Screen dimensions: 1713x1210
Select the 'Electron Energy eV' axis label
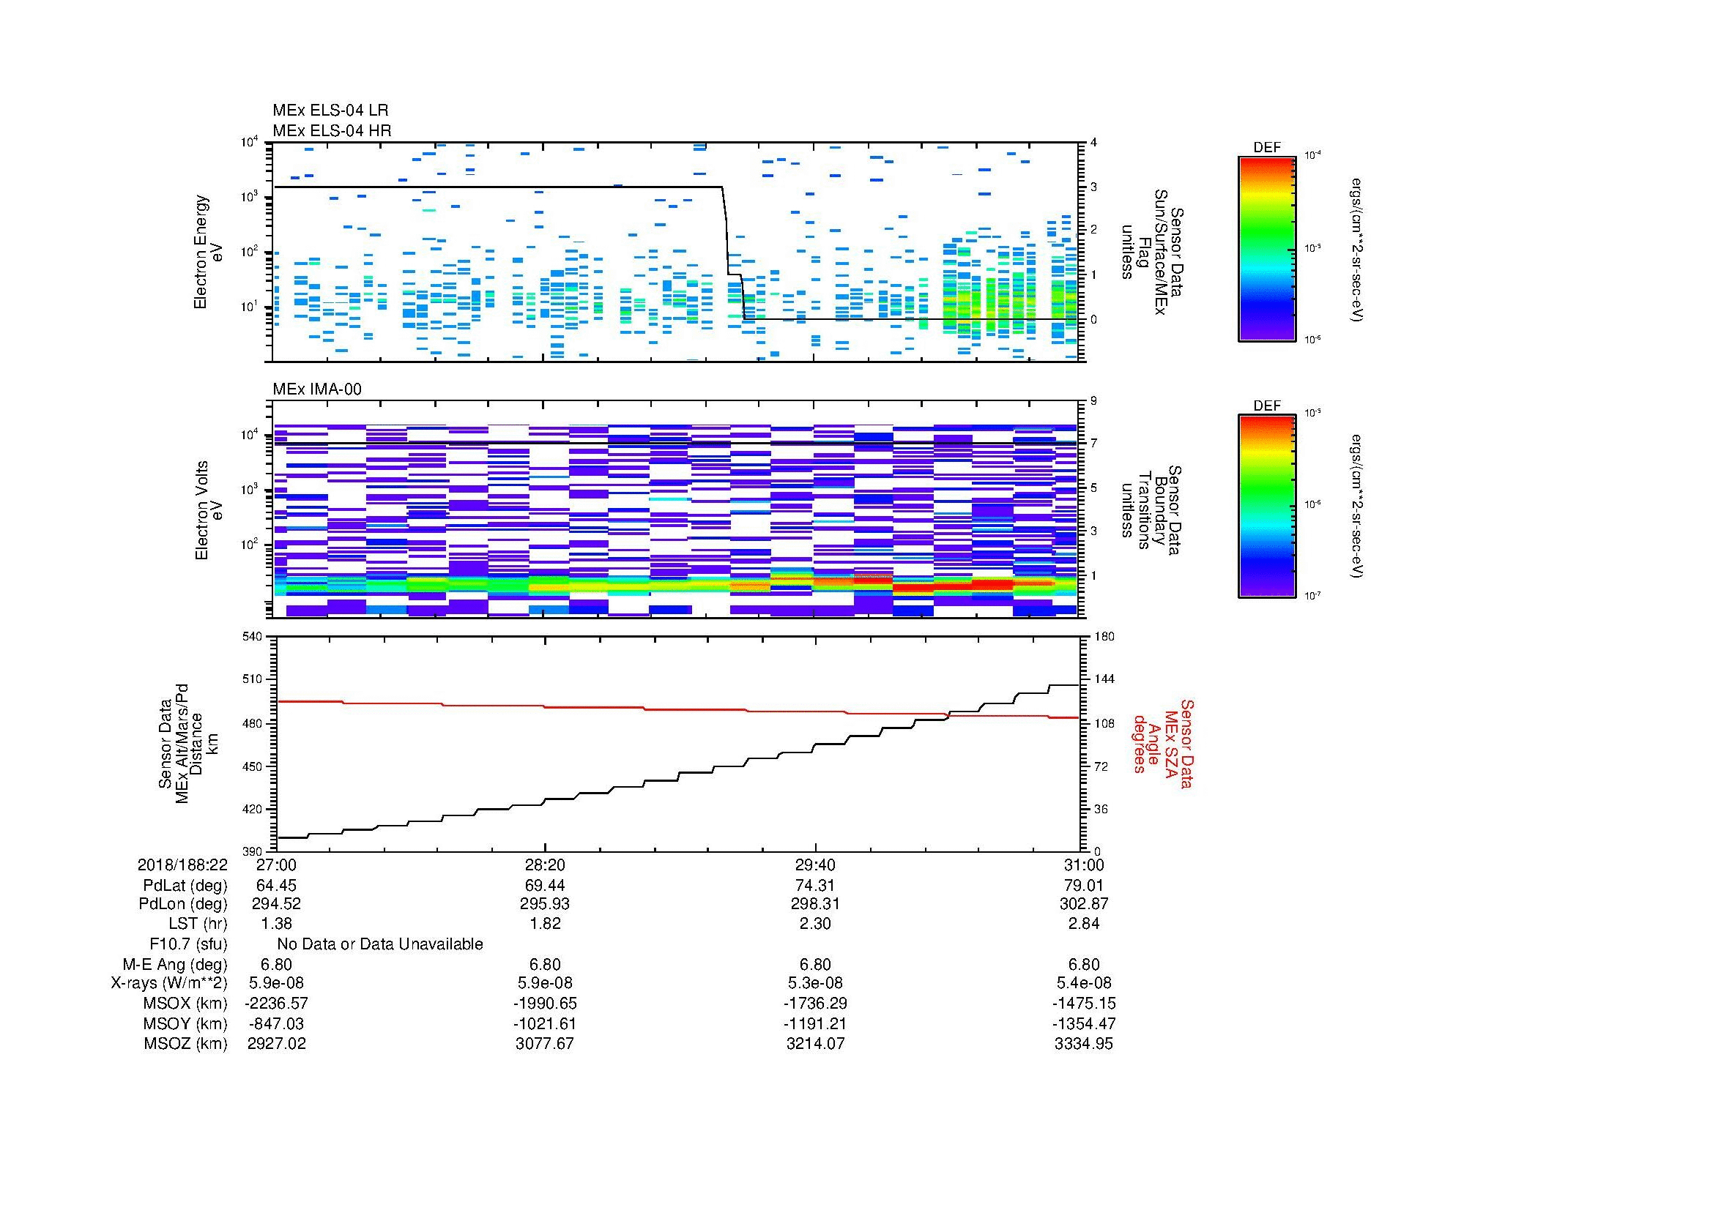coord(208,252)
